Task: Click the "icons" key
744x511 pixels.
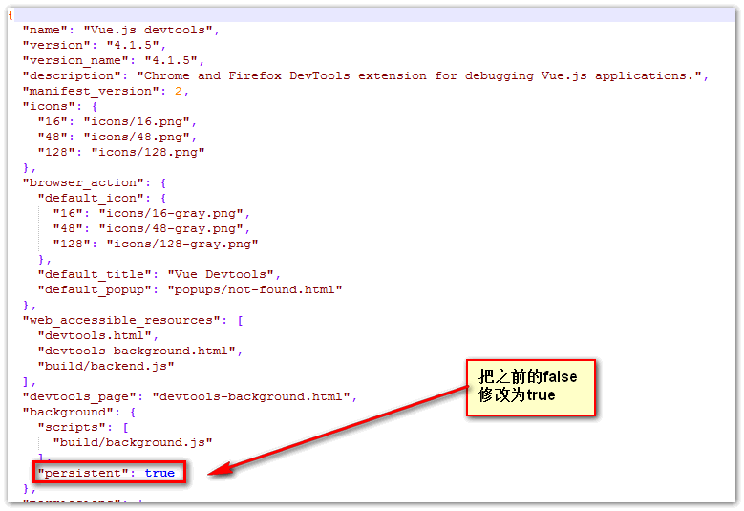Action: [49, 106]
